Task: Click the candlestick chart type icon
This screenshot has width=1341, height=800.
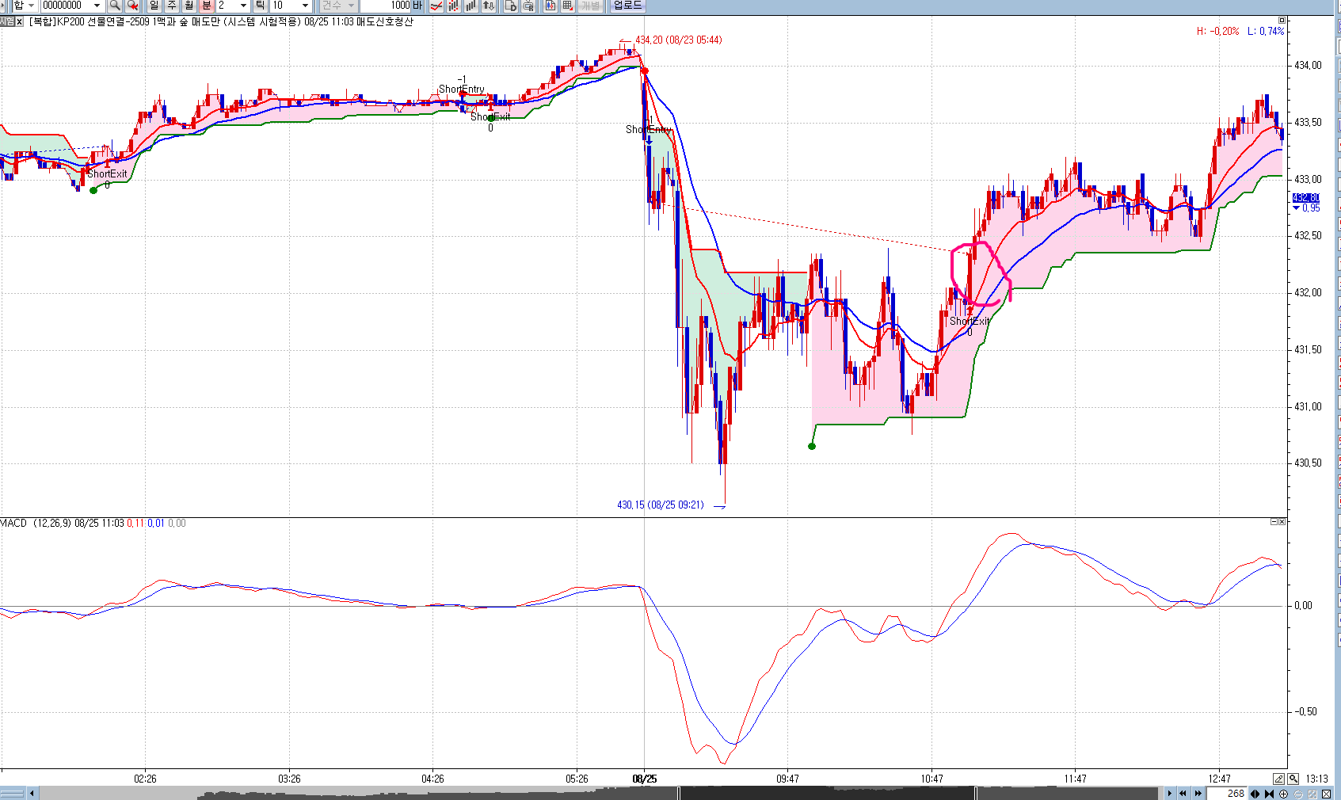Action: pyautogui.click(x=454, y=6)
